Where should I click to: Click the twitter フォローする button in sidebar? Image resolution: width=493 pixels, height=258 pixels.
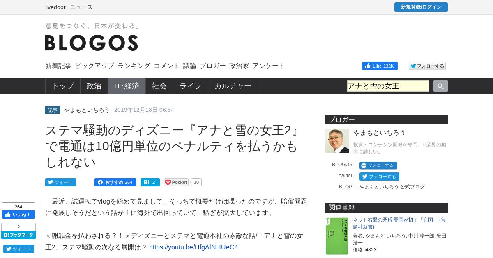[379, 177]
